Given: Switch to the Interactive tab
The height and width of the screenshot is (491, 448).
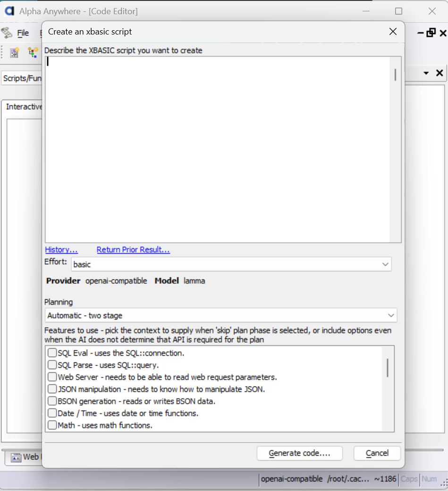Looking at the screenshot, I should click(24, 107).
